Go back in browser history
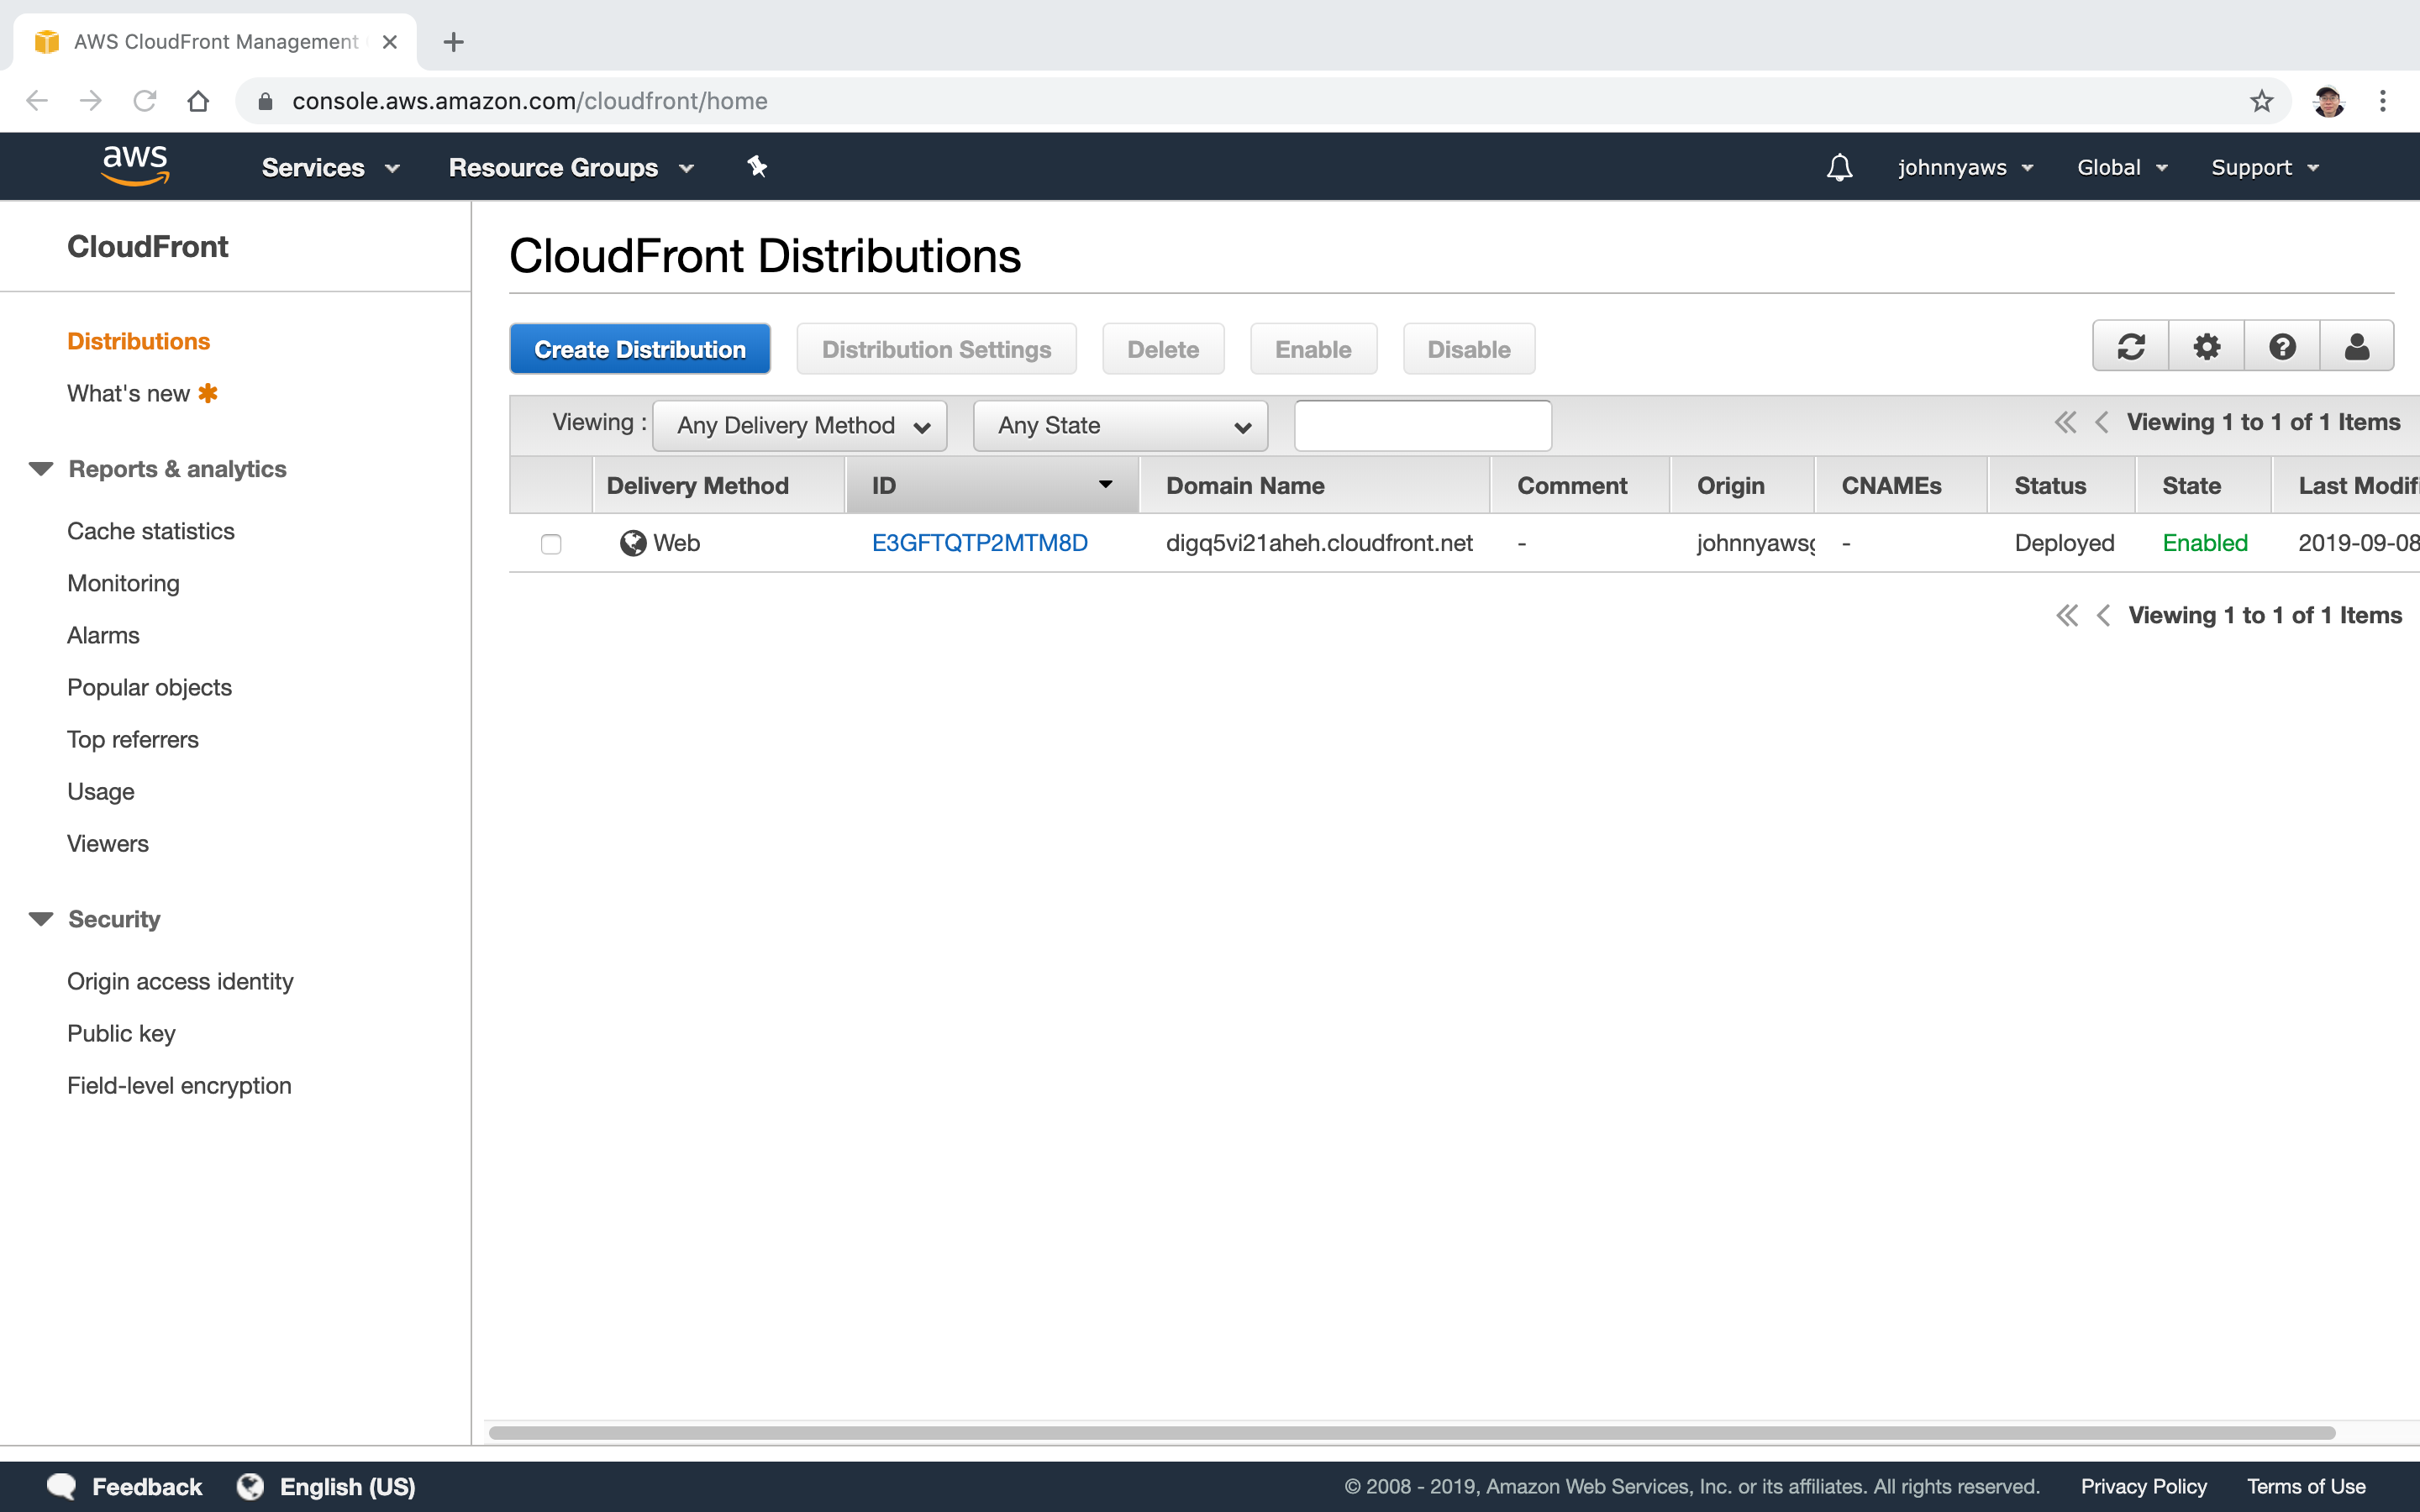This screenshot has height=1512, width=2420. (37, 101)
